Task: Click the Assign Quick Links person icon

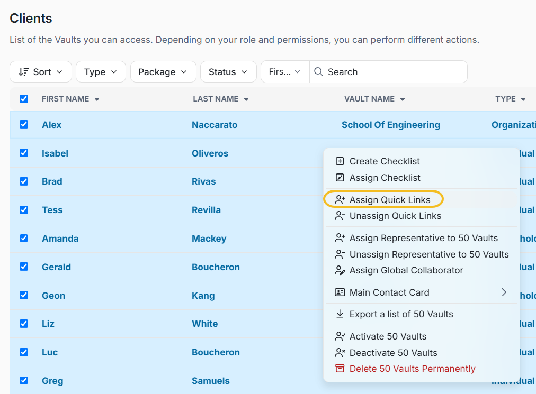Action: (x=340, y=200)
